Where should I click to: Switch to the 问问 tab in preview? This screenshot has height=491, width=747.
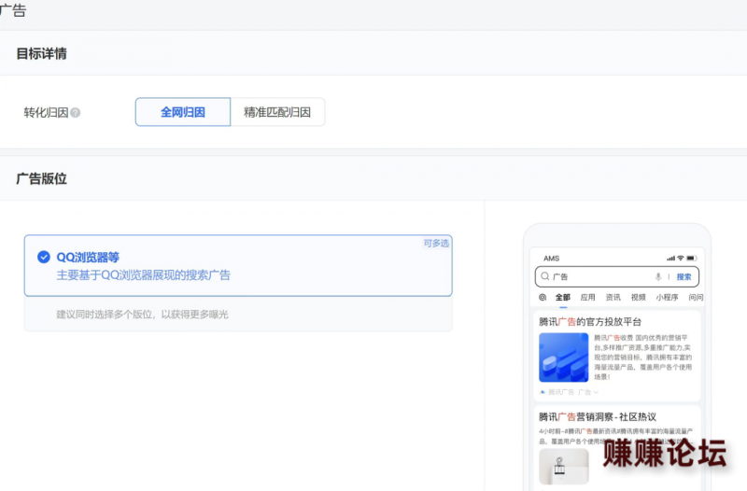tap(696, 297)
